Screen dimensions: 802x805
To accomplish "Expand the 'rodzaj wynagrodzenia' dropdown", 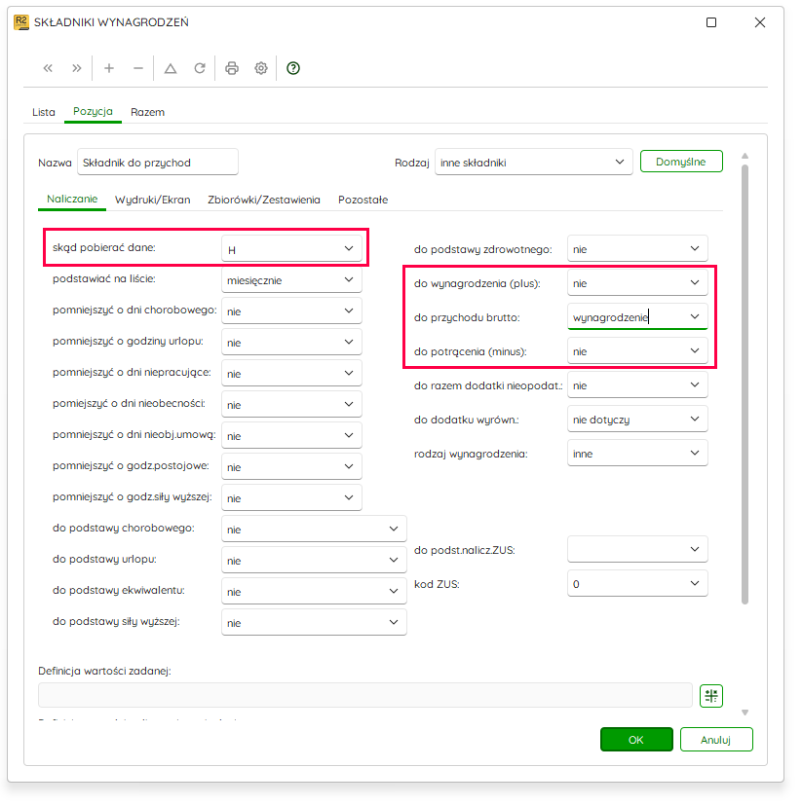I will pos(637,453).
